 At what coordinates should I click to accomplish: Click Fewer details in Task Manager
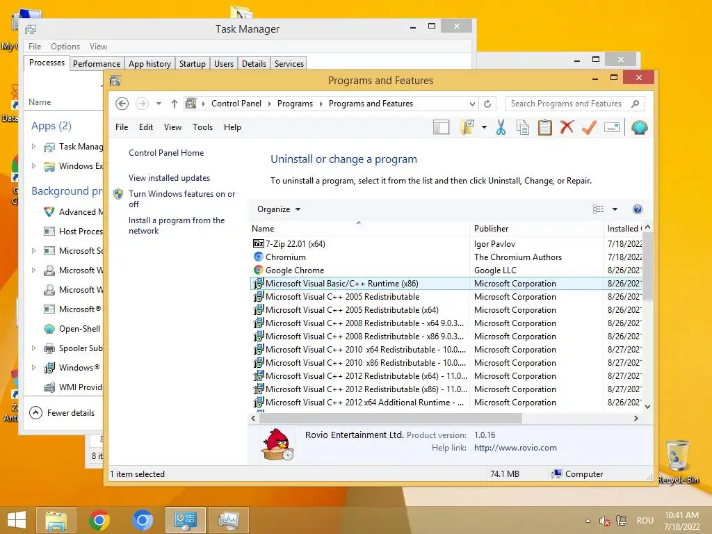pos(62,413)
